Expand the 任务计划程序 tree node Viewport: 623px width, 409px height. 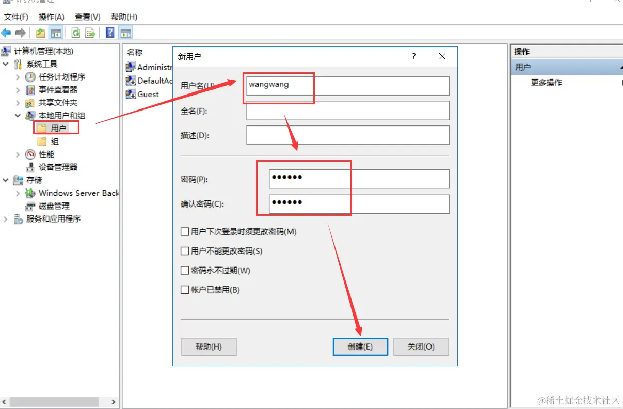(18, 77)
